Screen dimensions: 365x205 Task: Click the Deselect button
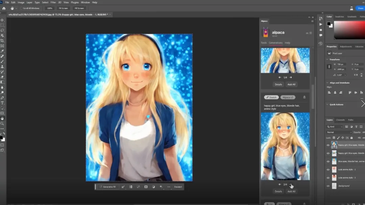178,187
